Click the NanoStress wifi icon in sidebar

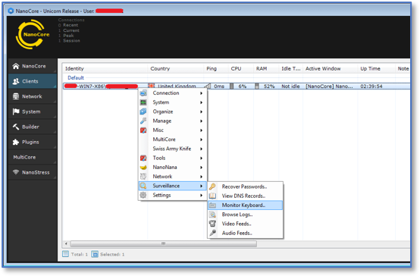[x=16, y=172]
